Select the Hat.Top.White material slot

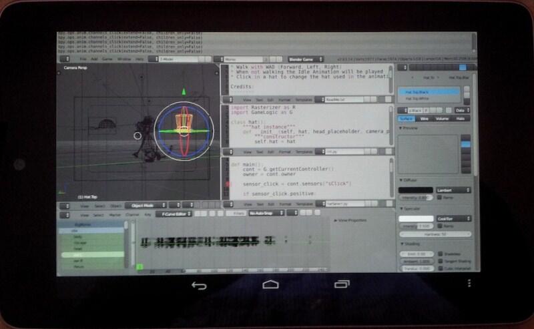point(429,98)
